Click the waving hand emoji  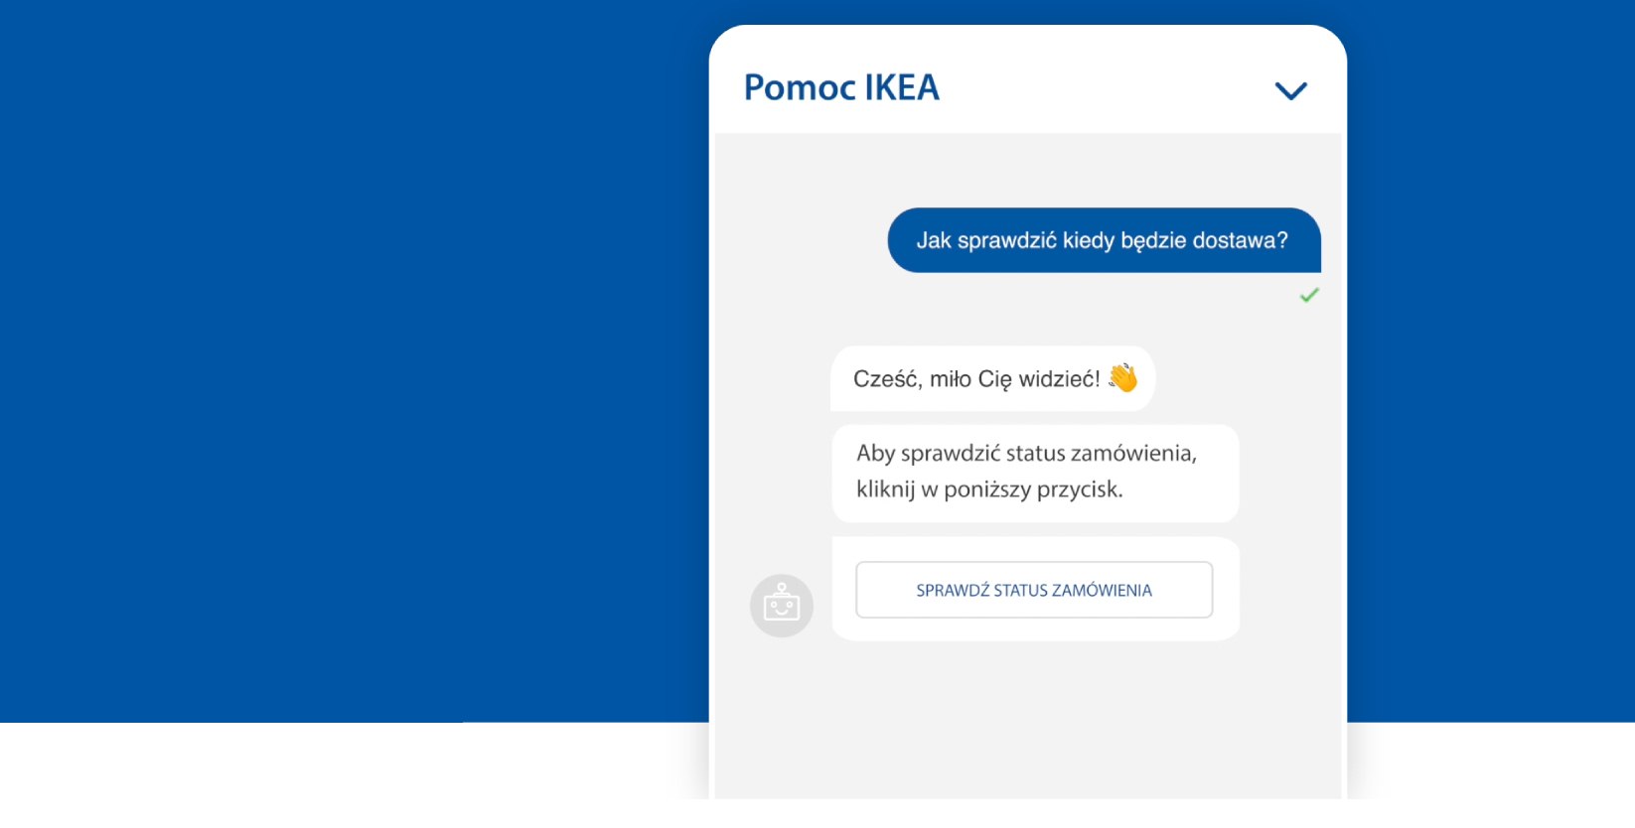[x=1123, y=377]
